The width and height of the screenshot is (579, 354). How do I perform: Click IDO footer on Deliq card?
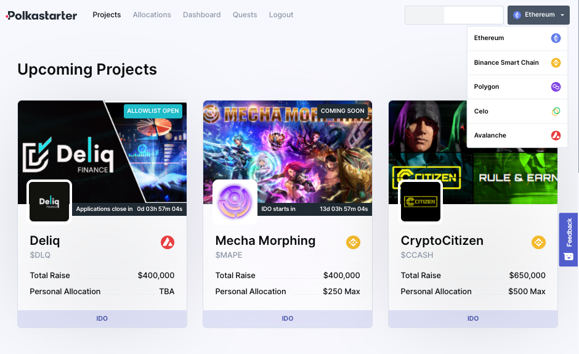coord(102,319)
